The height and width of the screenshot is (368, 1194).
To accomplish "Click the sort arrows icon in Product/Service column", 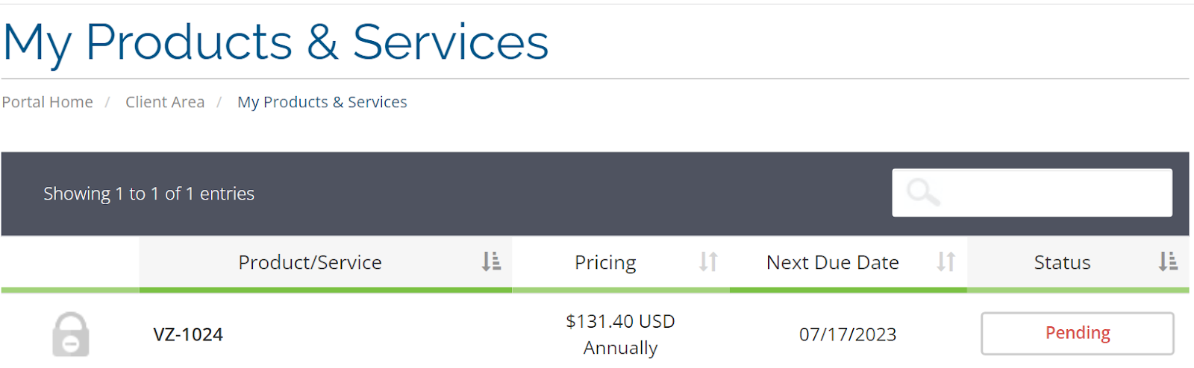I will [x=491, y=261].
